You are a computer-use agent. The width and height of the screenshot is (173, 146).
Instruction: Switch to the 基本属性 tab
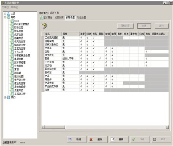(x=46, y=17)
